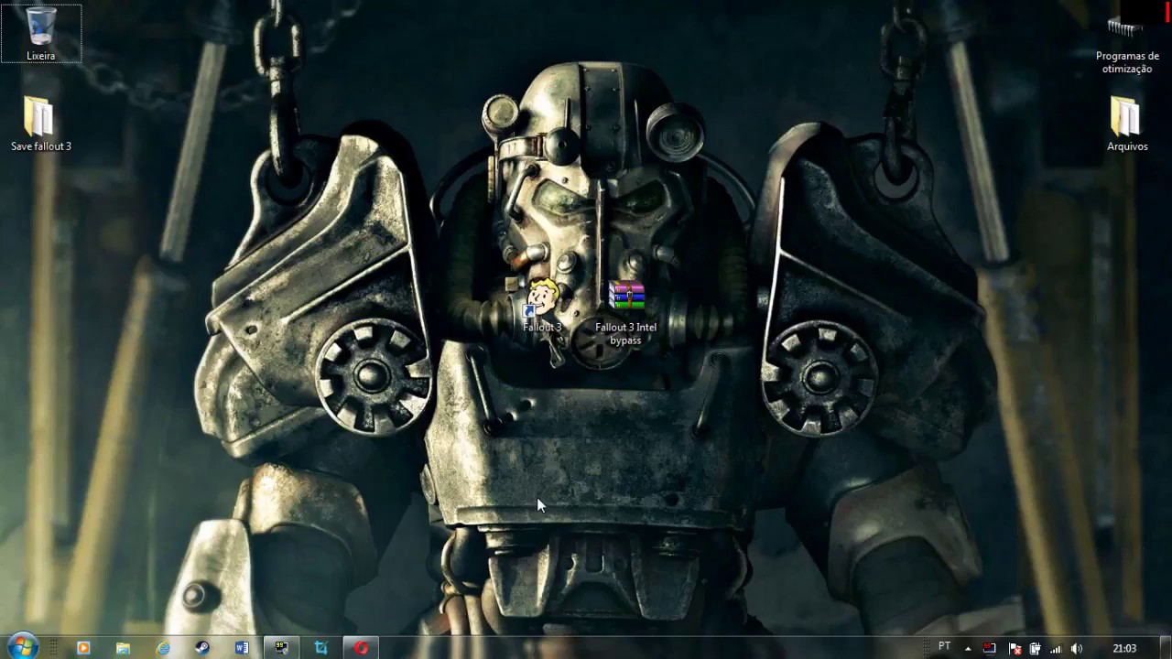The height and width of the screenshot is (659, 1172).
Task: Open the Windows Start menu orb
Action: (x=22, y=647)
